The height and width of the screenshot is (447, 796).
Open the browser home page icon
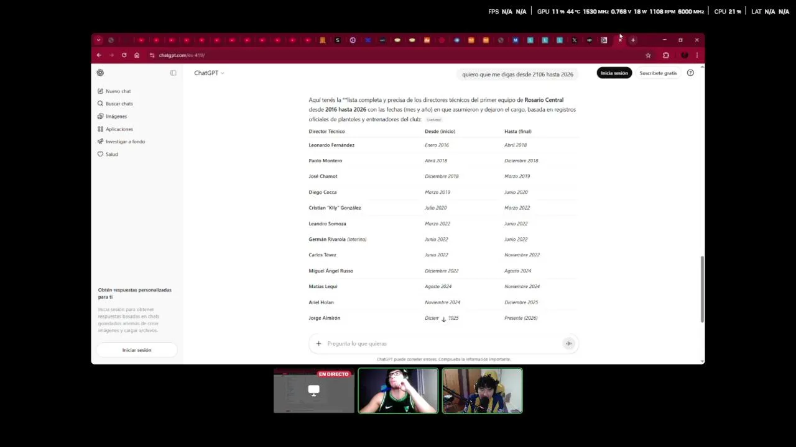[x=137, y=55]
